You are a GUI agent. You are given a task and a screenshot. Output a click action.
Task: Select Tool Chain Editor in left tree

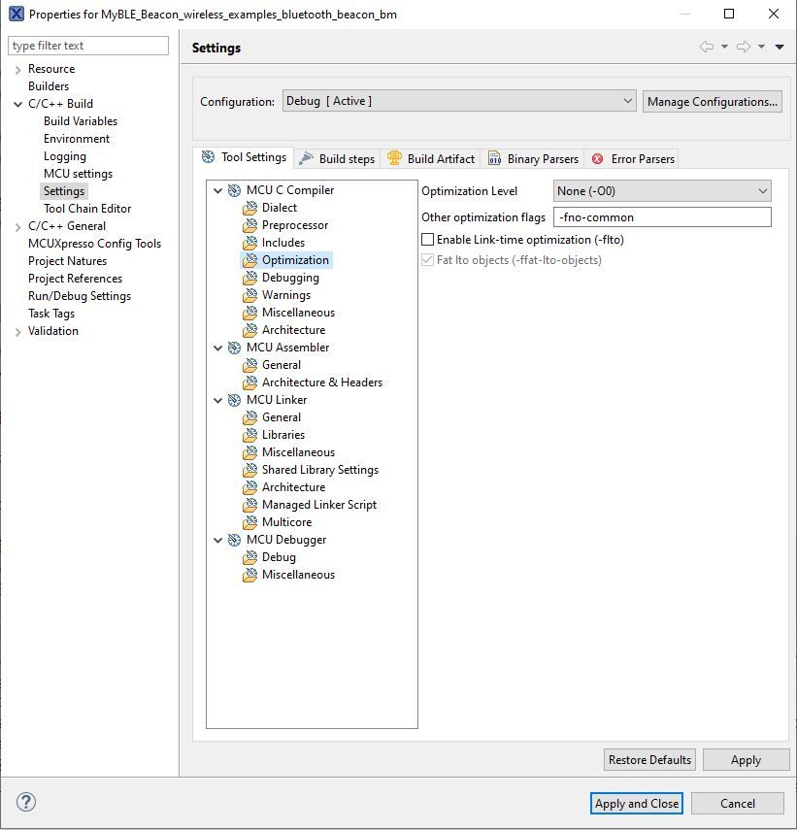tap(87, 209)
